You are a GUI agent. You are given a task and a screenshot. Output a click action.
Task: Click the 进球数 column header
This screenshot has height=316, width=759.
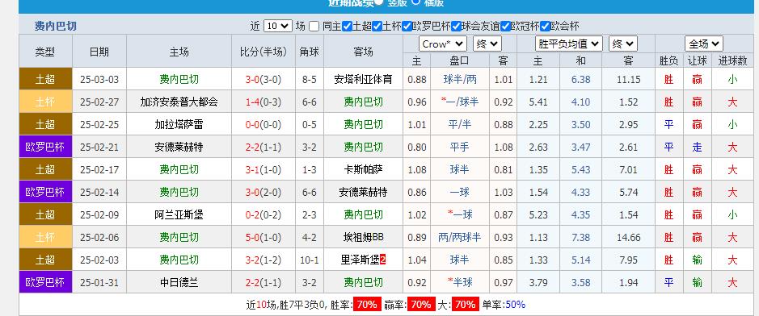coord(732,60)
